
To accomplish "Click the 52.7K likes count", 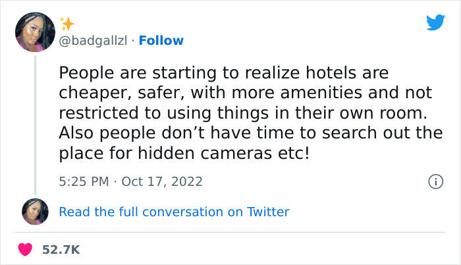I will coord(62,250).
